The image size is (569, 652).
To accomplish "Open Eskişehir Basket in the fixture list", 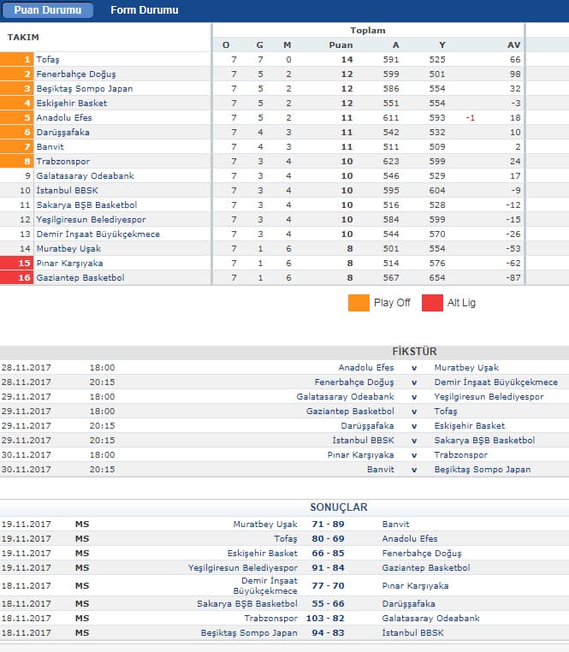I will click(469, 426).
